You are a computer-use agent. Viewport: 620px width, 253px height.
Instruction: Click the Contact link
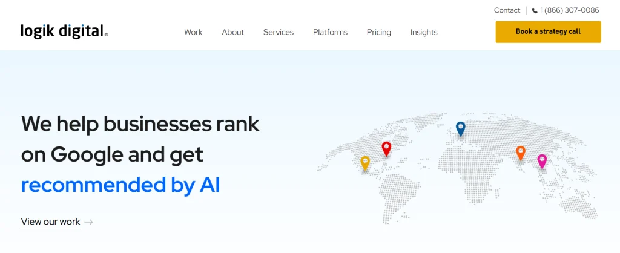(x=507, y=10)
